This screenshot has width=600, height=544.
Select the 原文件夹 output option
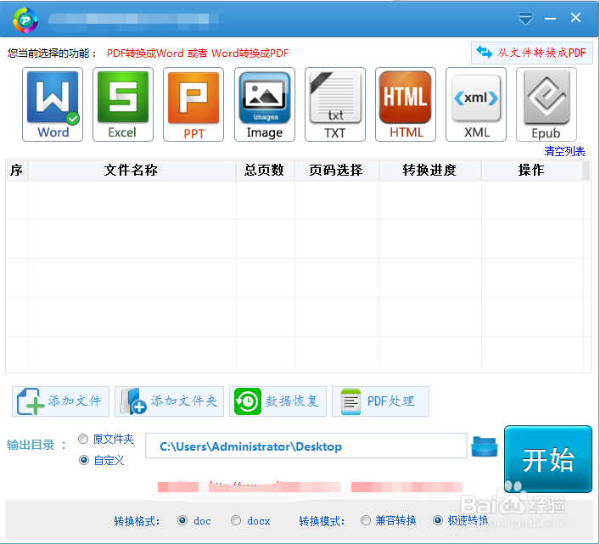click(105, 439)
